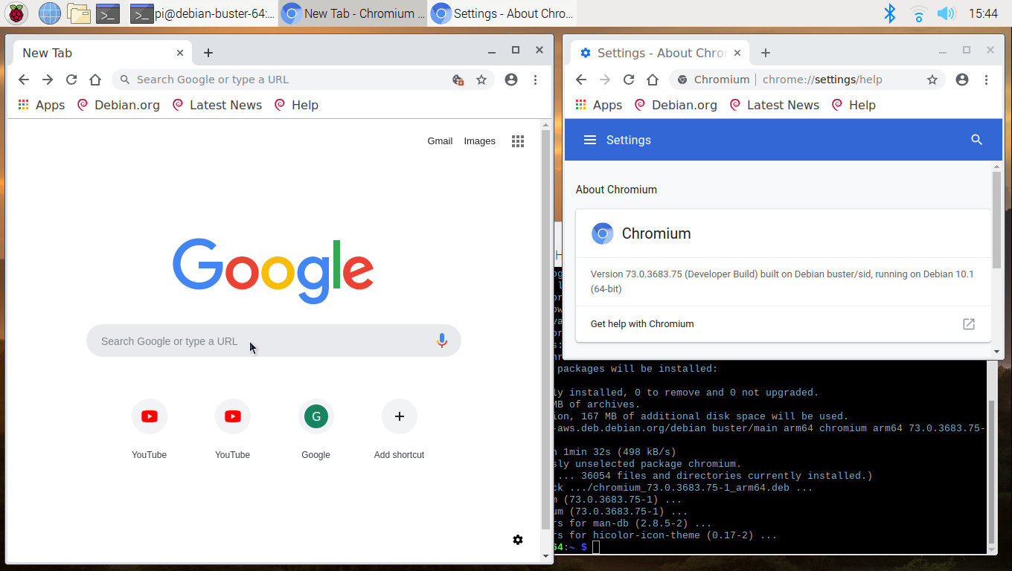Screen dimensions: 1012x571
Task: Start voice search with microphone icon
Action: (x=442, y=341)
